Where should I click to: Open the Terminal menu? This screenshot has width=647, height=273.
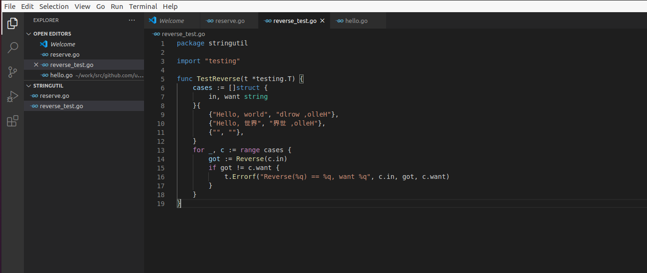144,7
